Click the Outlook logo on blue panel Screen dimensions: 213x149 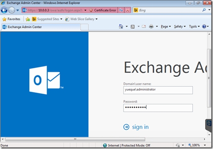tap(46, 80)
